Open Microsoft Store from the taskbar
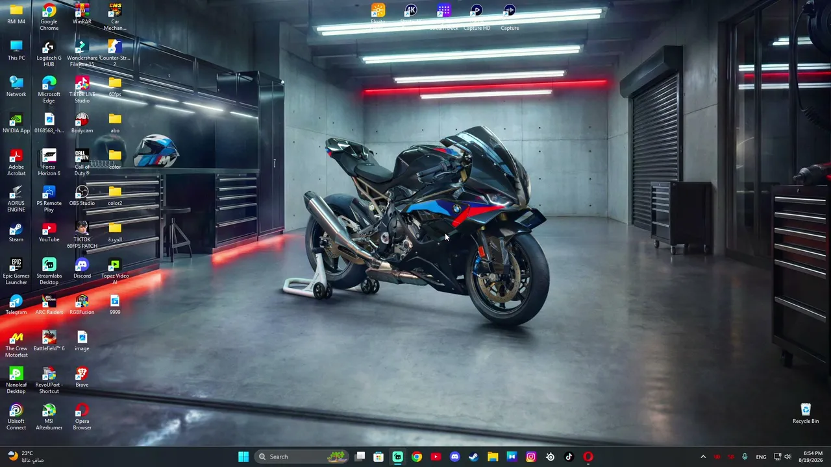Viewport: 831px width, 467px height. 378,457
